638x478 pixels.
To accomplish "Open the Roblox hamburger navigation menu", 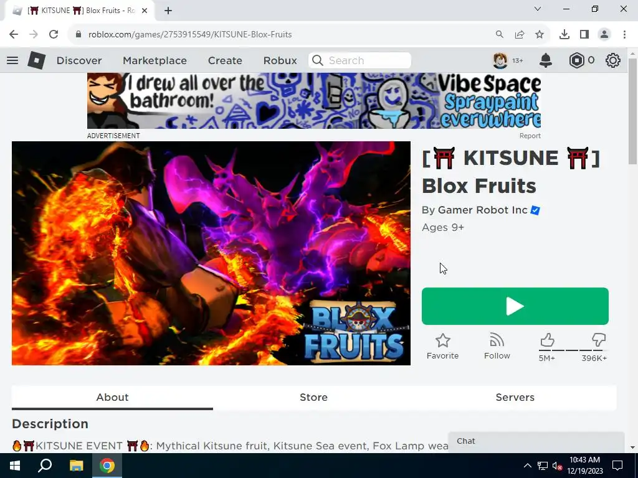I will coord(12,60).
